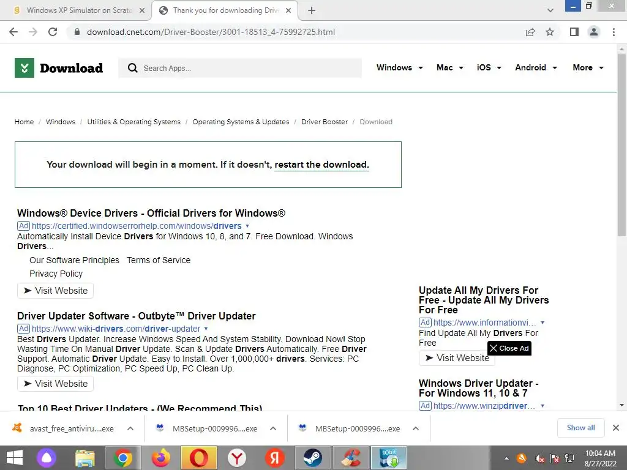The height and width of the screenshot is (470, 627).
Task: Show hidden system tray icons
Action: point(506,458)
